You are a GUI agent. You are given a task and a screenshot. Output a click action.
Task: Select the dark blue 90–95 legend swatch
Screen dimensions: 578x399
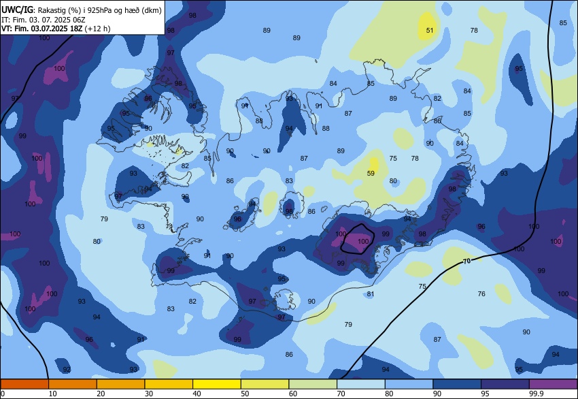click(x=457, y=384)
